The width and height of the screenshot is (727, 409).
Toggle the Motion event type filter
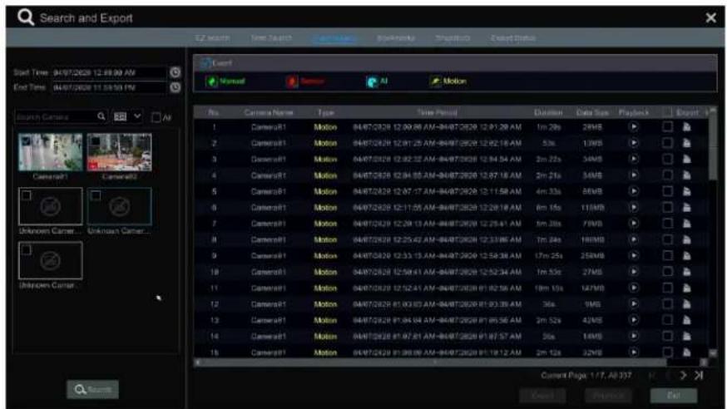[448, 81]
